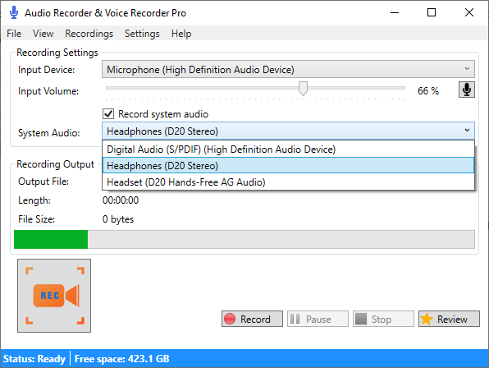Viewport: 489px width, 368px height.
Task: Start recording with the Record button
Action: [252, 319]
